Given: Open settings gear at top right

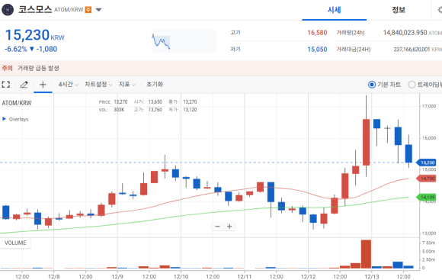Looking at the screenshot, I should 439,10.
